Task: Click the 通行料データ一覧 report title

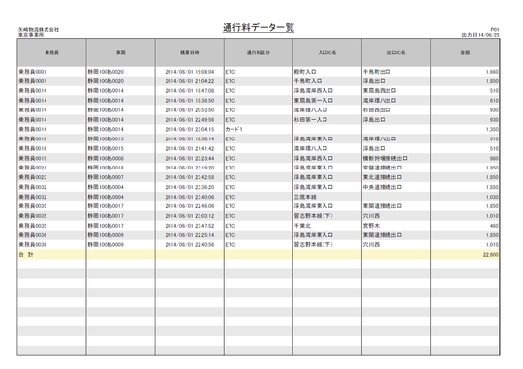Action: [259, 28]
